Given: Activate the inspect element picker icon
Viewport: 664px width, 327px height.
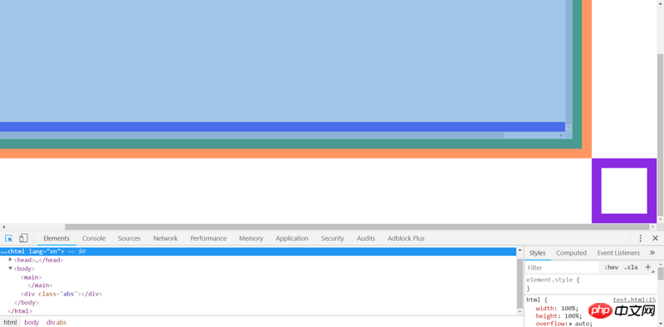Looking at the screenshot, I should coord(9,238).
